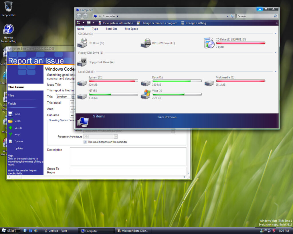Click Updates link in Beta Client sidebar

tap(19, 149)
